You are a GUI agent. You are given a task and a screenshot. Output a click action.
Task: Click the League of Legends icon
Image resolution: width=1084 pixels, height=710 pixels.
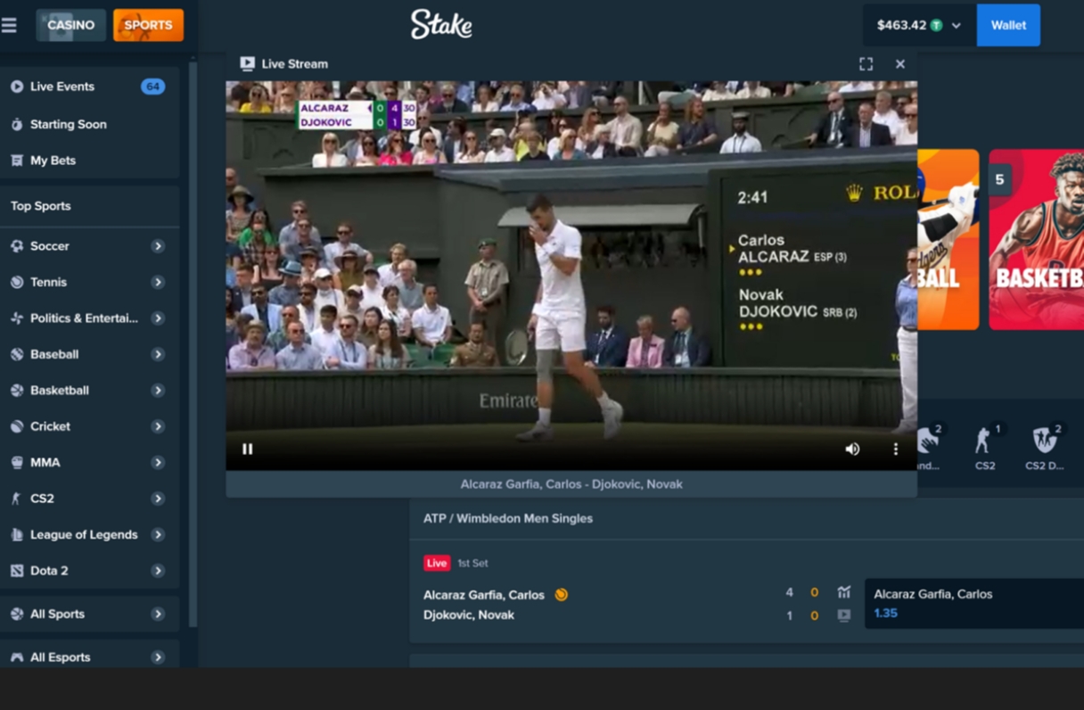click(x=17, y=535)
